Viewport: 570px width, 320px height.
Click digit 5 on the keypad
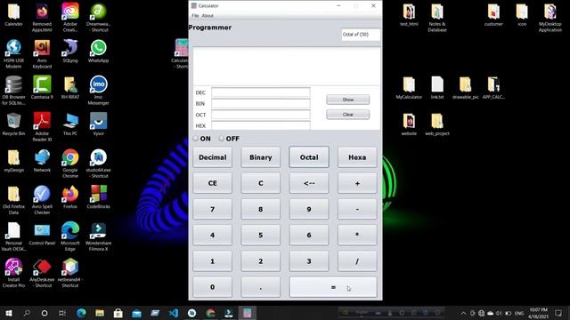(x=261, y=235)
